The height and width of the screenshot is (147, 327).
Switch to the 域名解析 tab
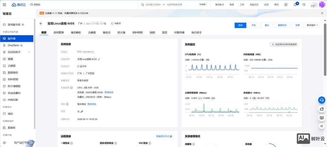point(76,32)
